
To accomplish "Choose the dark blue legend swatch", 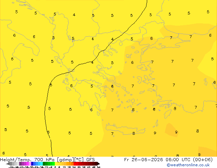I will [32, 164].
